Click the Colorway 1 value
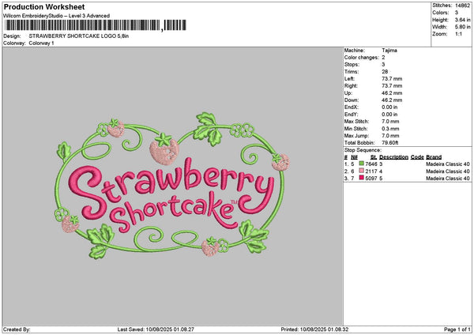The image size is (474, 335). coord(41,43)
